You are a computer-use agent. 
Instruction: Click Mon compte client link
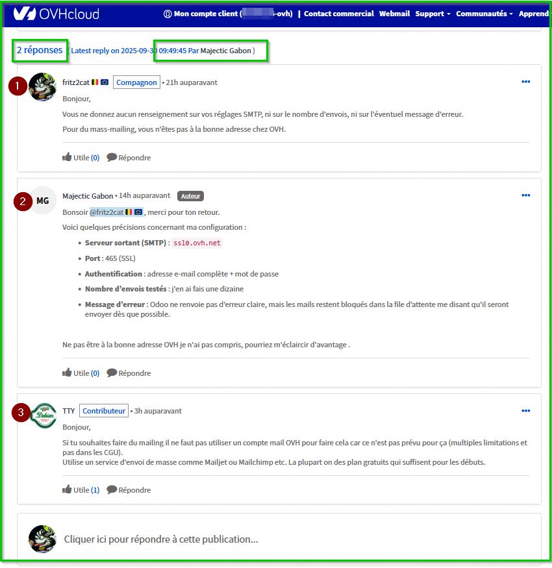click(x=228, y=14)
